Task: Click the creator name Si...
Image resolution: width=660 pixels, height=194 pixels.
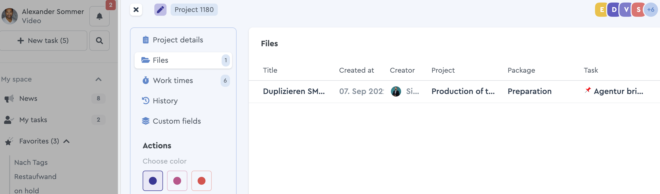Action: tap(412, 91)
